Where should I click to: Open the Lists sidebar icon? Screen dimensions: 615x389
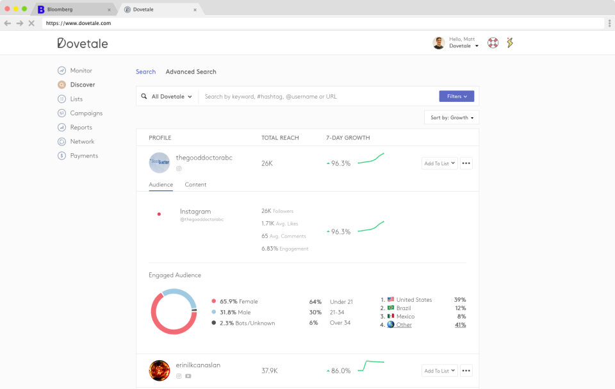[61, 99]
